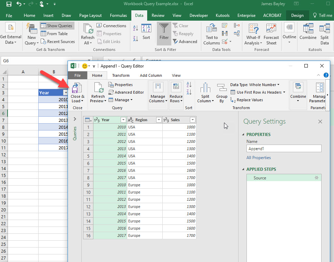Click the Close & Load icon
The width and height of the screenshot is (334, 262).
77,89
